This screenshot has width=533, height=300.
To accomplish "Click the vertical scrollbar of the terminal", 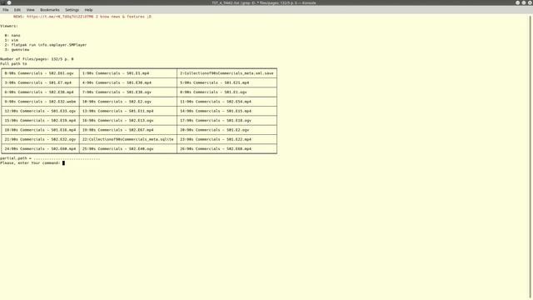I will pyautogui.click(x=531, y=157).
